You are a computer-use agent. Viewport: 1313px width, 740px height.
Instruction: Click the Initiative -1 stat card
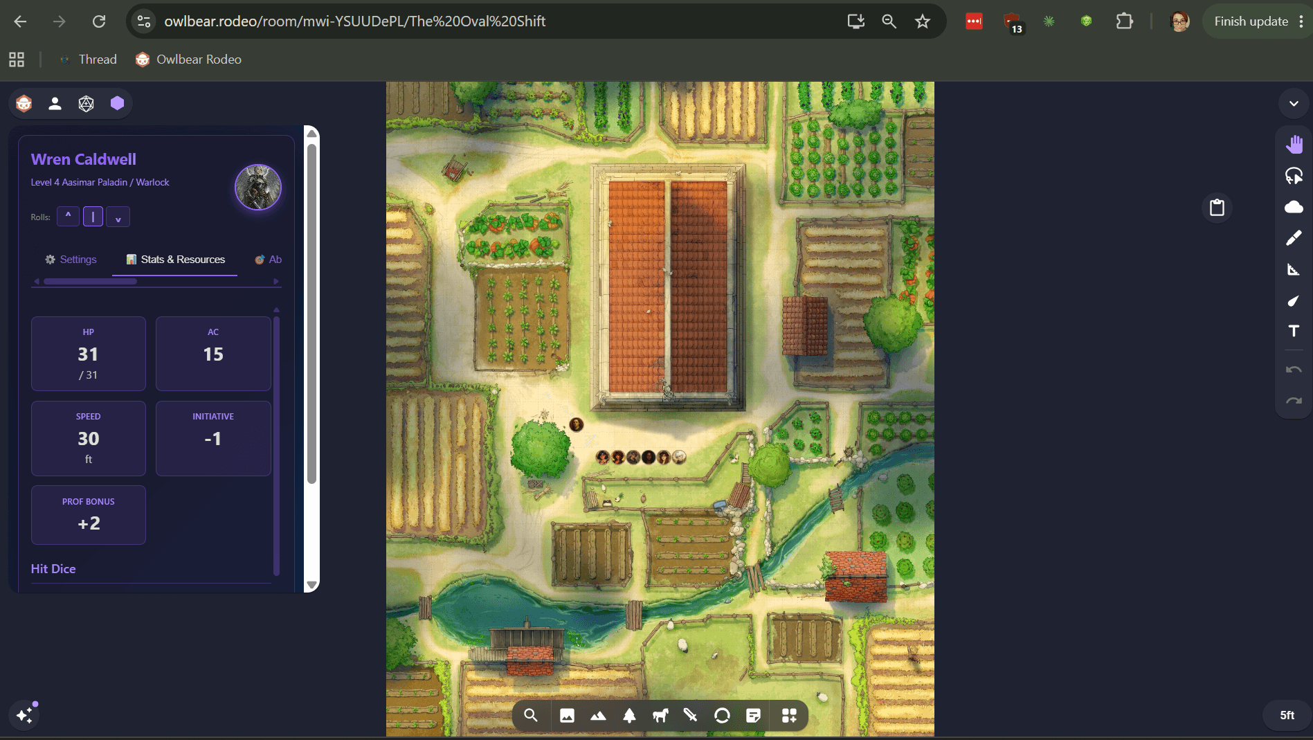pos(213,438)
